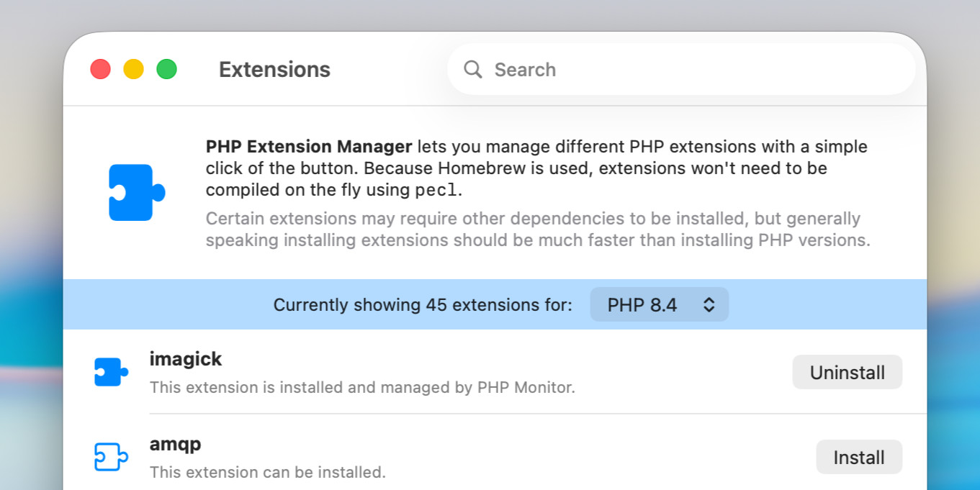Click the Extensions window title

[274, 69]
